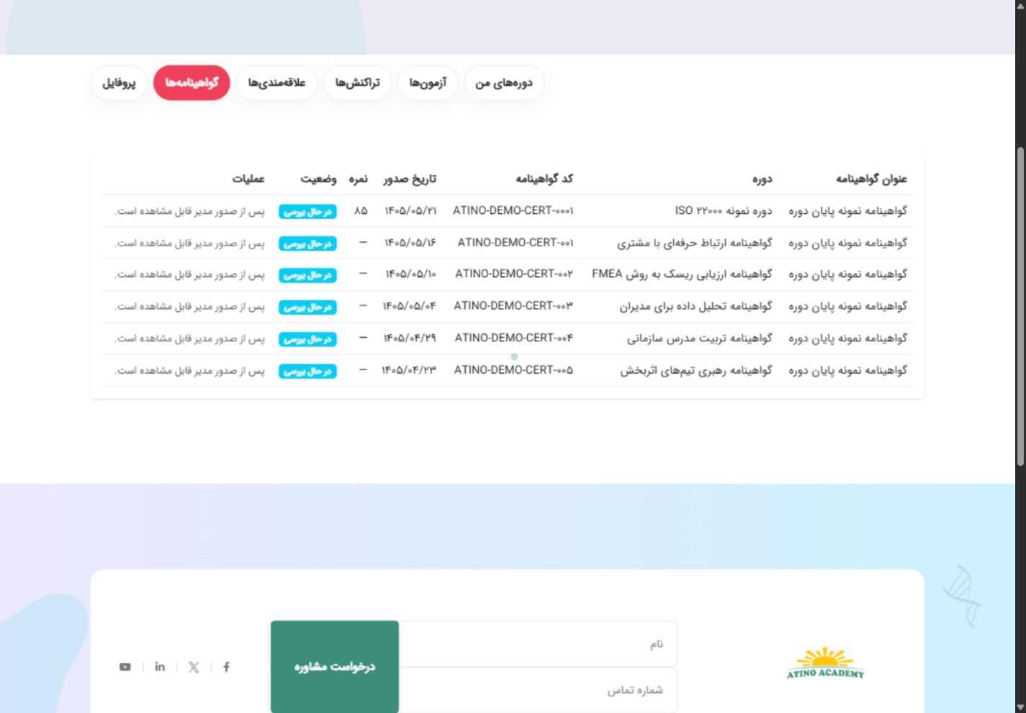Click certificate code ATINO-DEMO-CERT-003
The image size is (1026, 713).
[x=513, y=306]
